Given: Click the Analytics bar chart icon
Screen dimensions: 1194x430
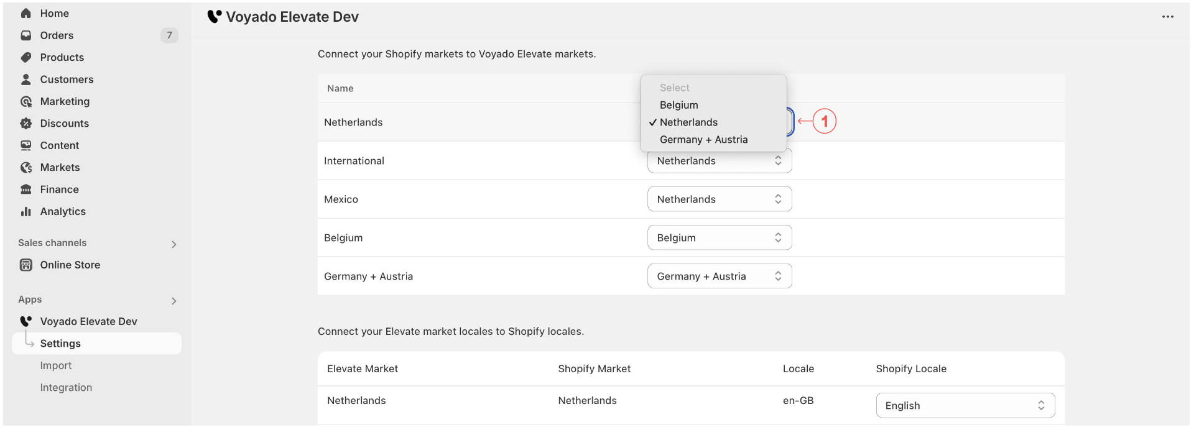Looking at the screenshot, I should (26, 211).
